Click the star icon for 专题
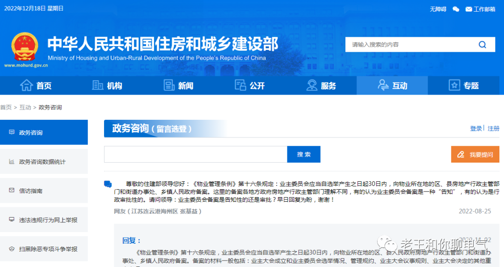This screenshot has height=267, width=504. (x=454, y=85)
